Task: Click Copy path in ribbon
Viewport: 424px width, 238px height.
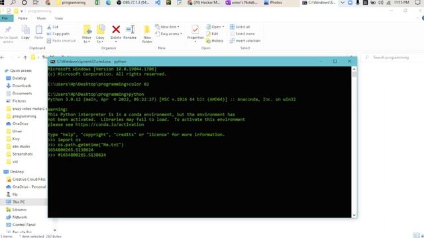Action: (58, 34)
